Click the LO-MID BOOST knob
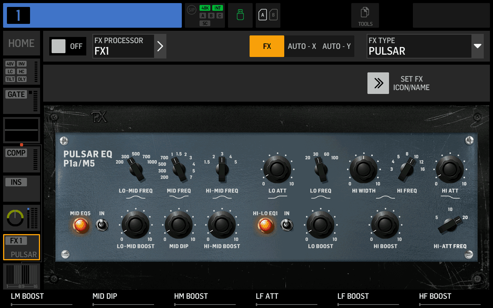The image size is (493, 308). pos(136,225)
